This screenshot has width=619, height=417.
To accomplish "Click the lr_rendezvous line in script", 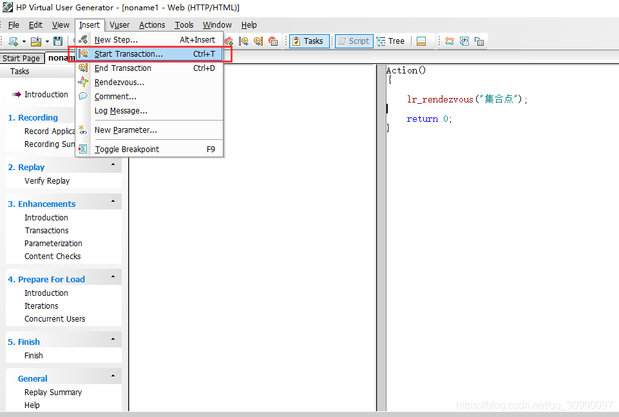I will 466,99.
